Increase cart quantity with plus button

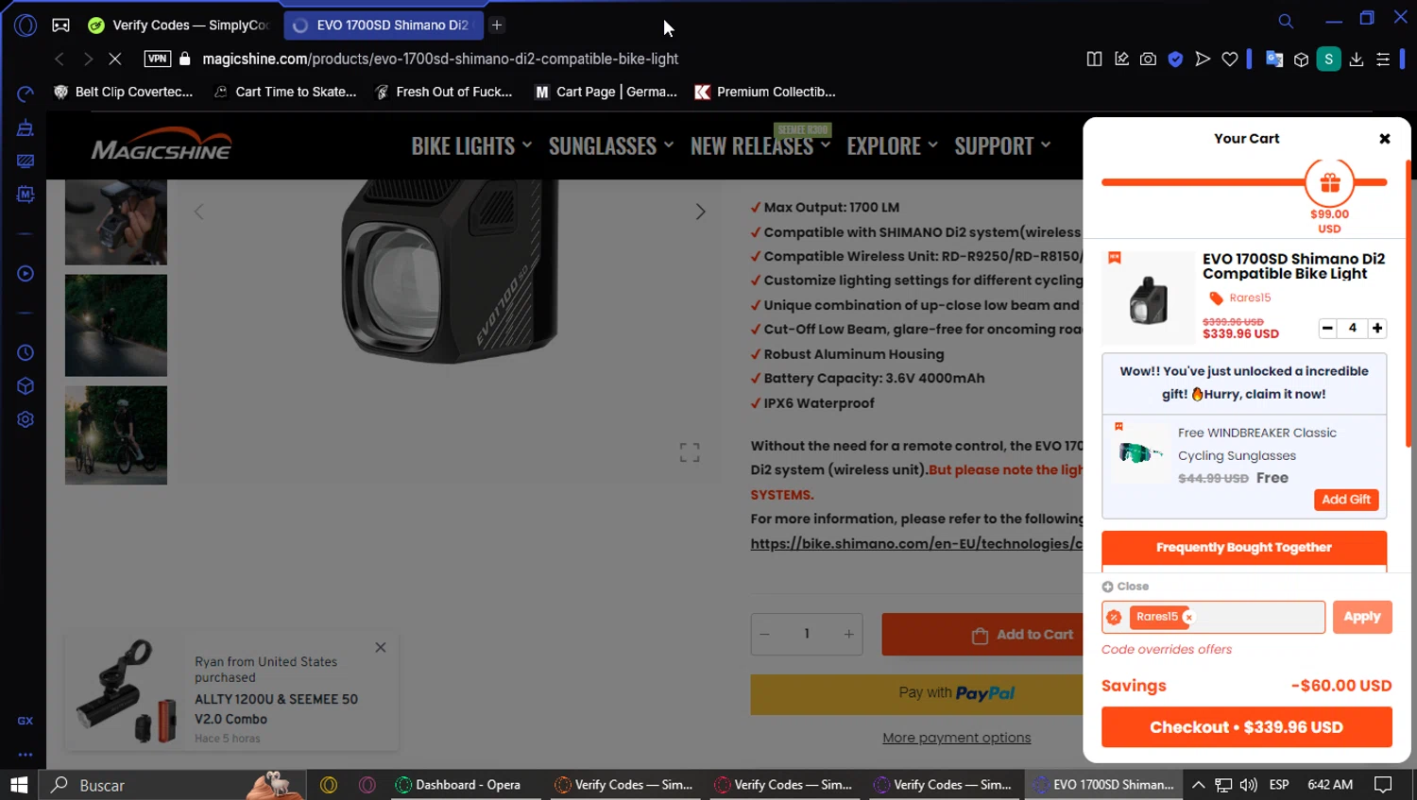tap(1377, 328)
